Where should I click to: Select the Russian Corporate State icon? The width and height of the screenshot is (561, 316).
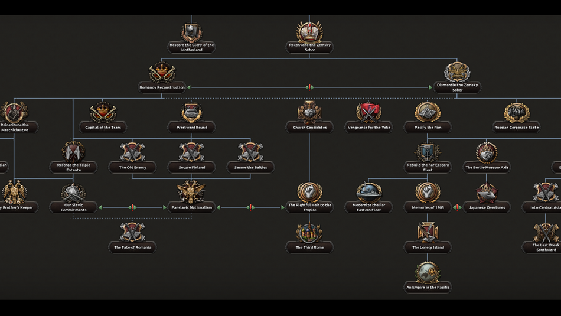pos(516,112)
